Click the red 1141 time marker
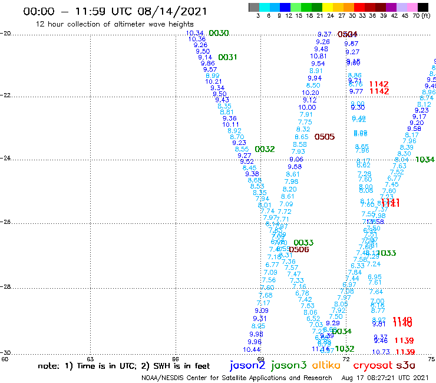 [x=390, y=203]
